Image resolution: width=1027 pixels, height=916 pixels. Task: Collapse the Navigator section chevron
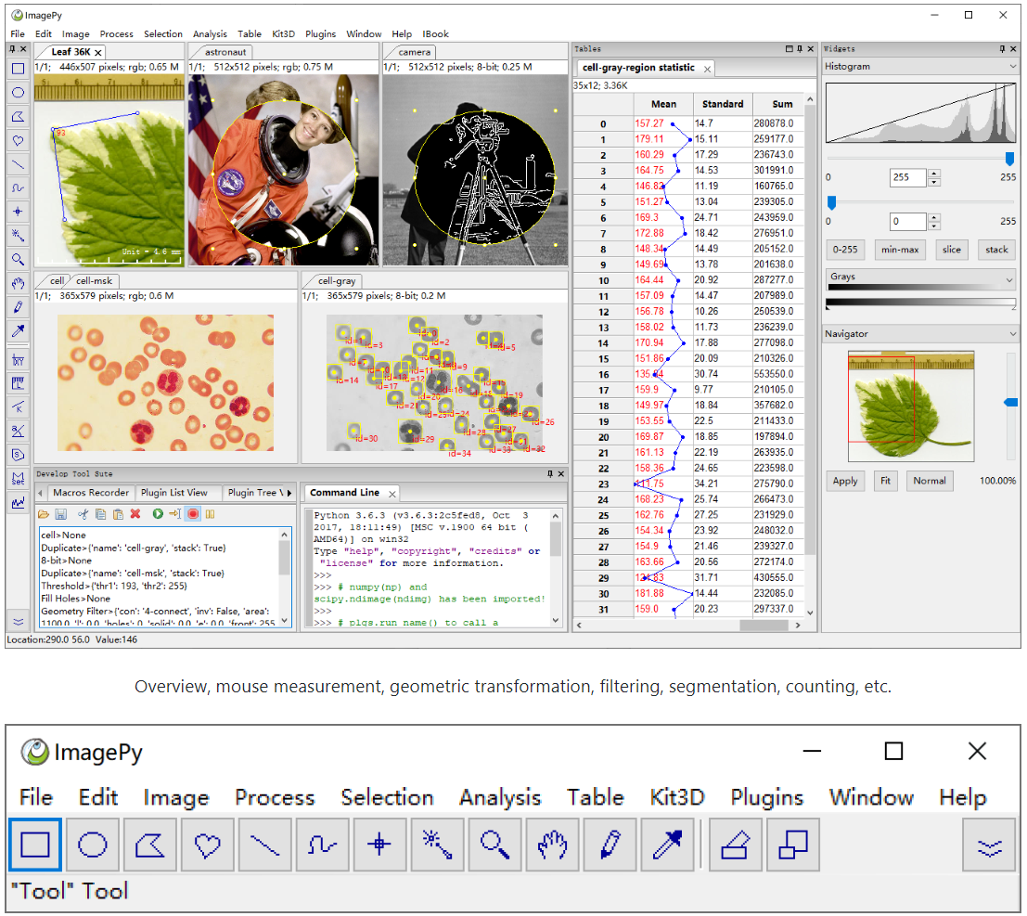pos(1012,333)
